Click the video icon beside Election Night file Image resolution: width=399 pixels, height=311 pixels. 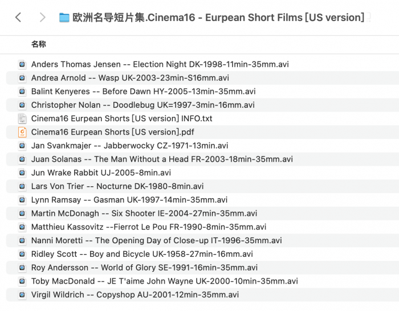pos(22,64)
